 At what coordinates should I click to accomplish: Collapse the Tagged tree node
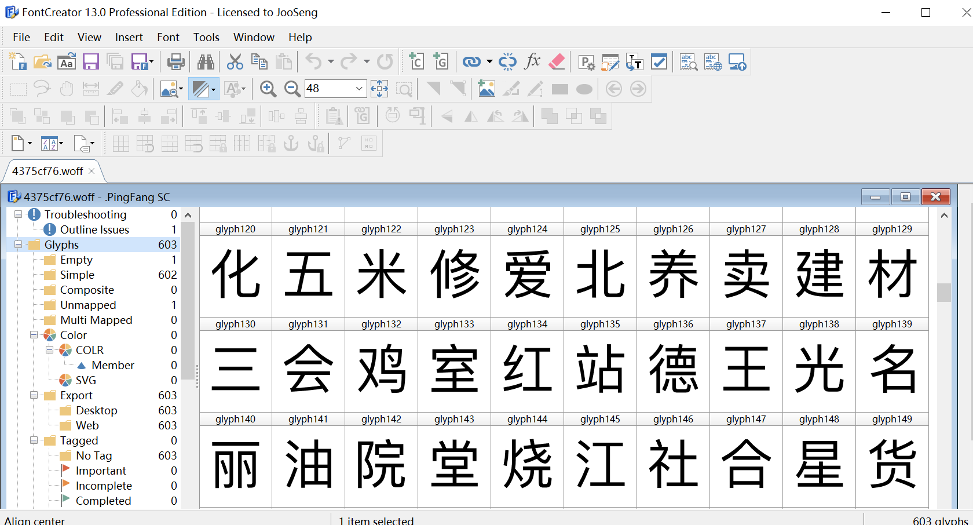click(34, 440)
